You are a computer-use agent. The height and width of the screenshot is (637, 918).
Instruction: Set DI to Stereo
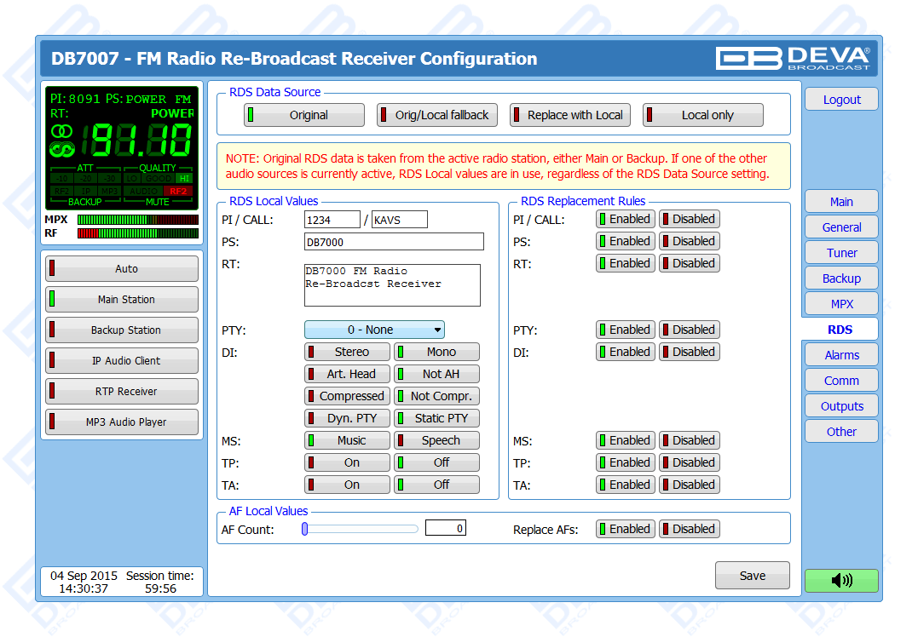348,352
